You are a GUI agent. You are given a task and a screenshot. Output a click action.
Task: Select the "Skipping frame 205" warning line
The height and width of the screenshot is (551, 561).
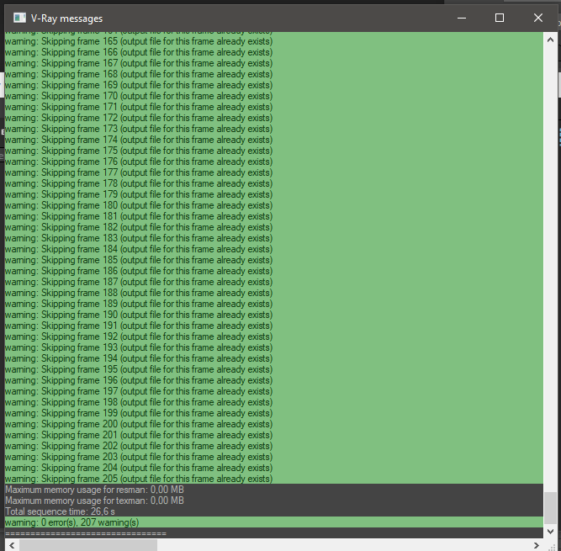coord(138,479)
